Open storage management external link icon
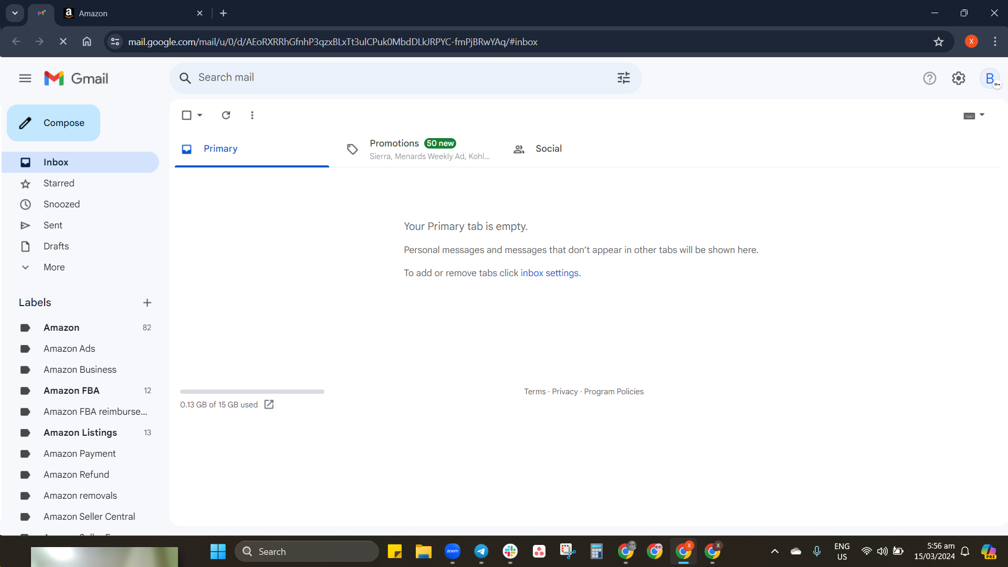This screenshot has width=1008, height=567. coord(269,404)
